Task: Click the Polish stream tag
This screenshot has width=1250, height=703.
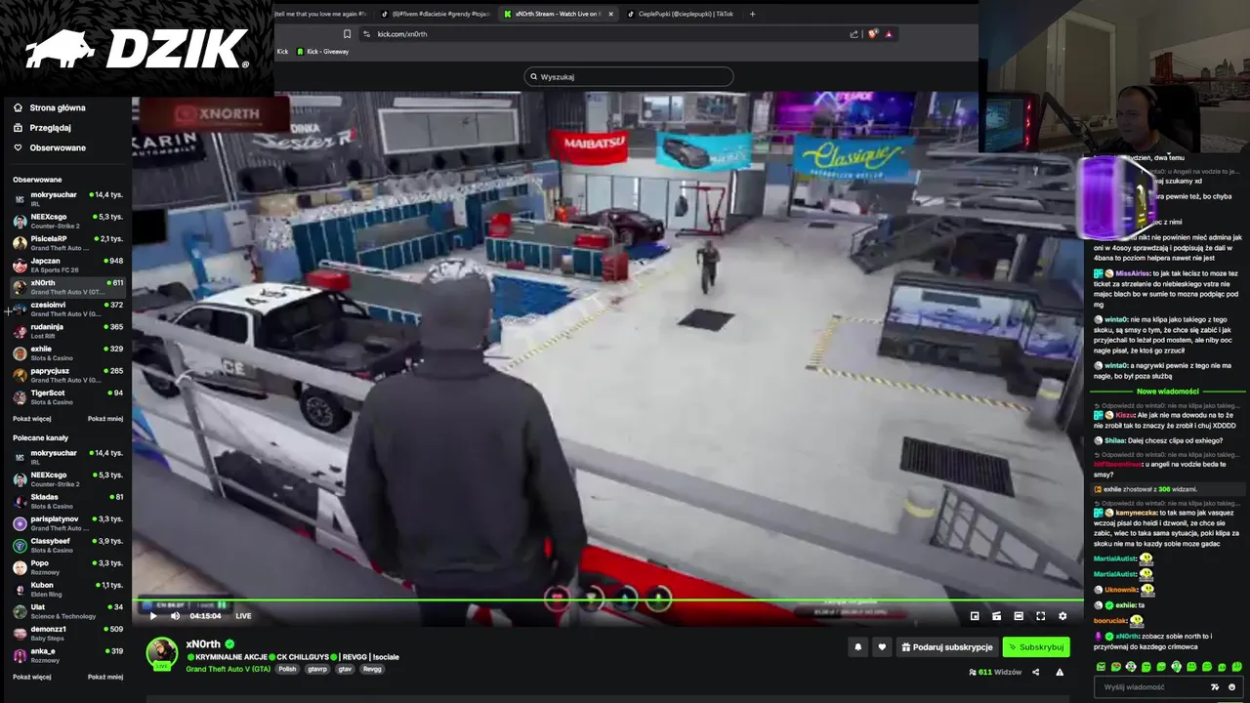Action: 287,669
